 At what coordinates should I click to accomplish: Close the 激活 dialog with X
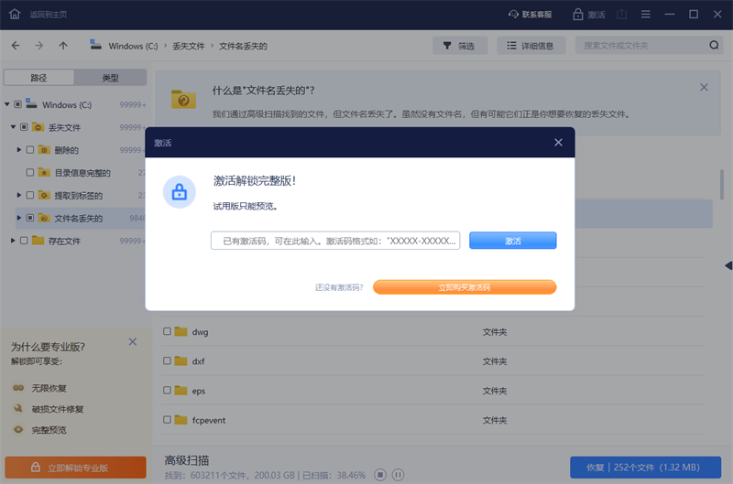558,143
